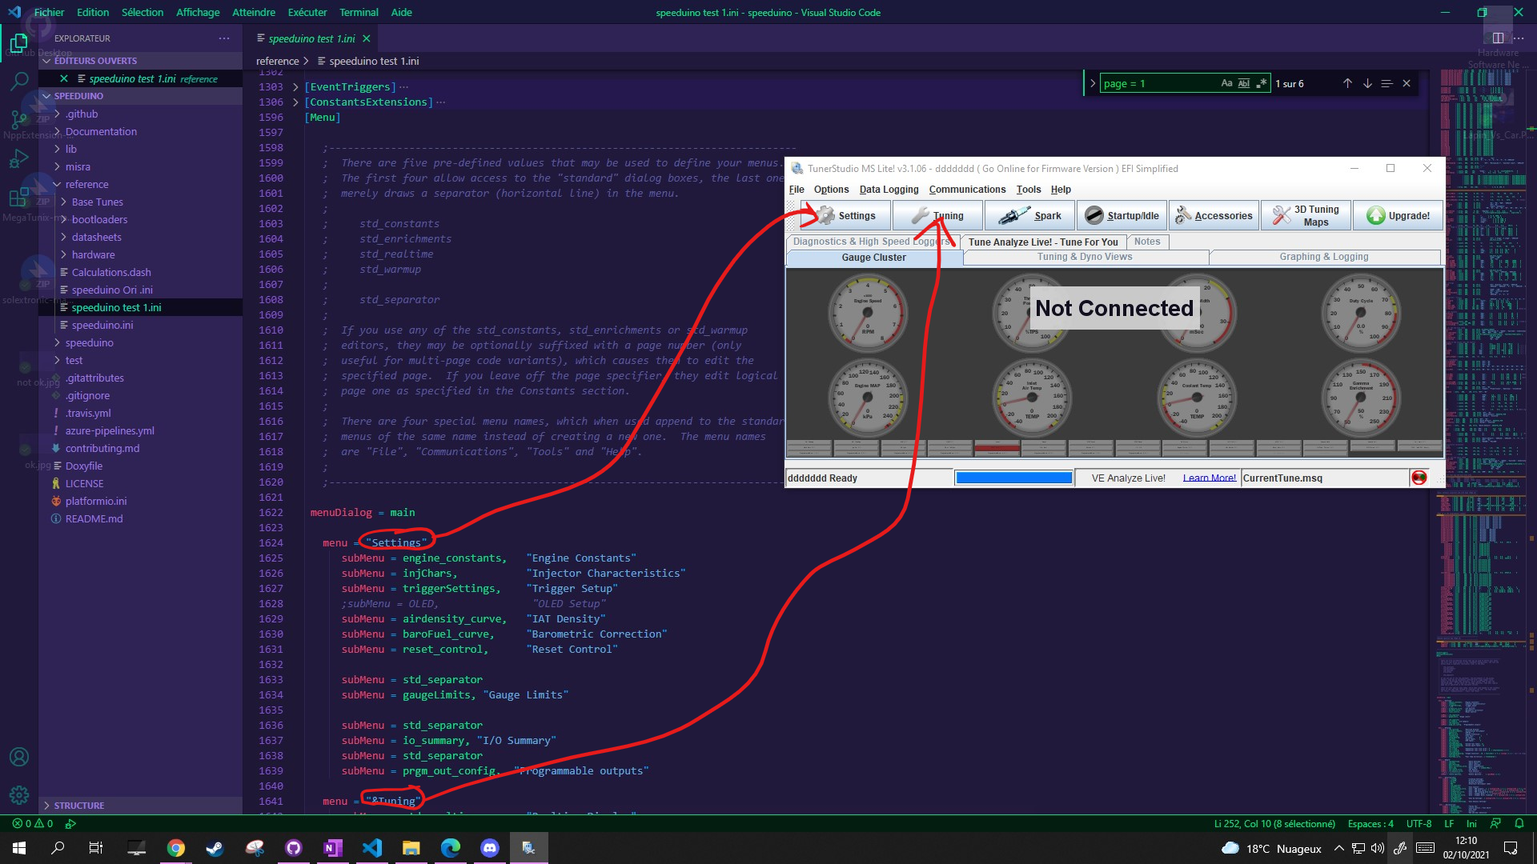The width and height of the screenshot is (1537, 864).
Task: Open the Affichage menu
Action: click(198, 12)
